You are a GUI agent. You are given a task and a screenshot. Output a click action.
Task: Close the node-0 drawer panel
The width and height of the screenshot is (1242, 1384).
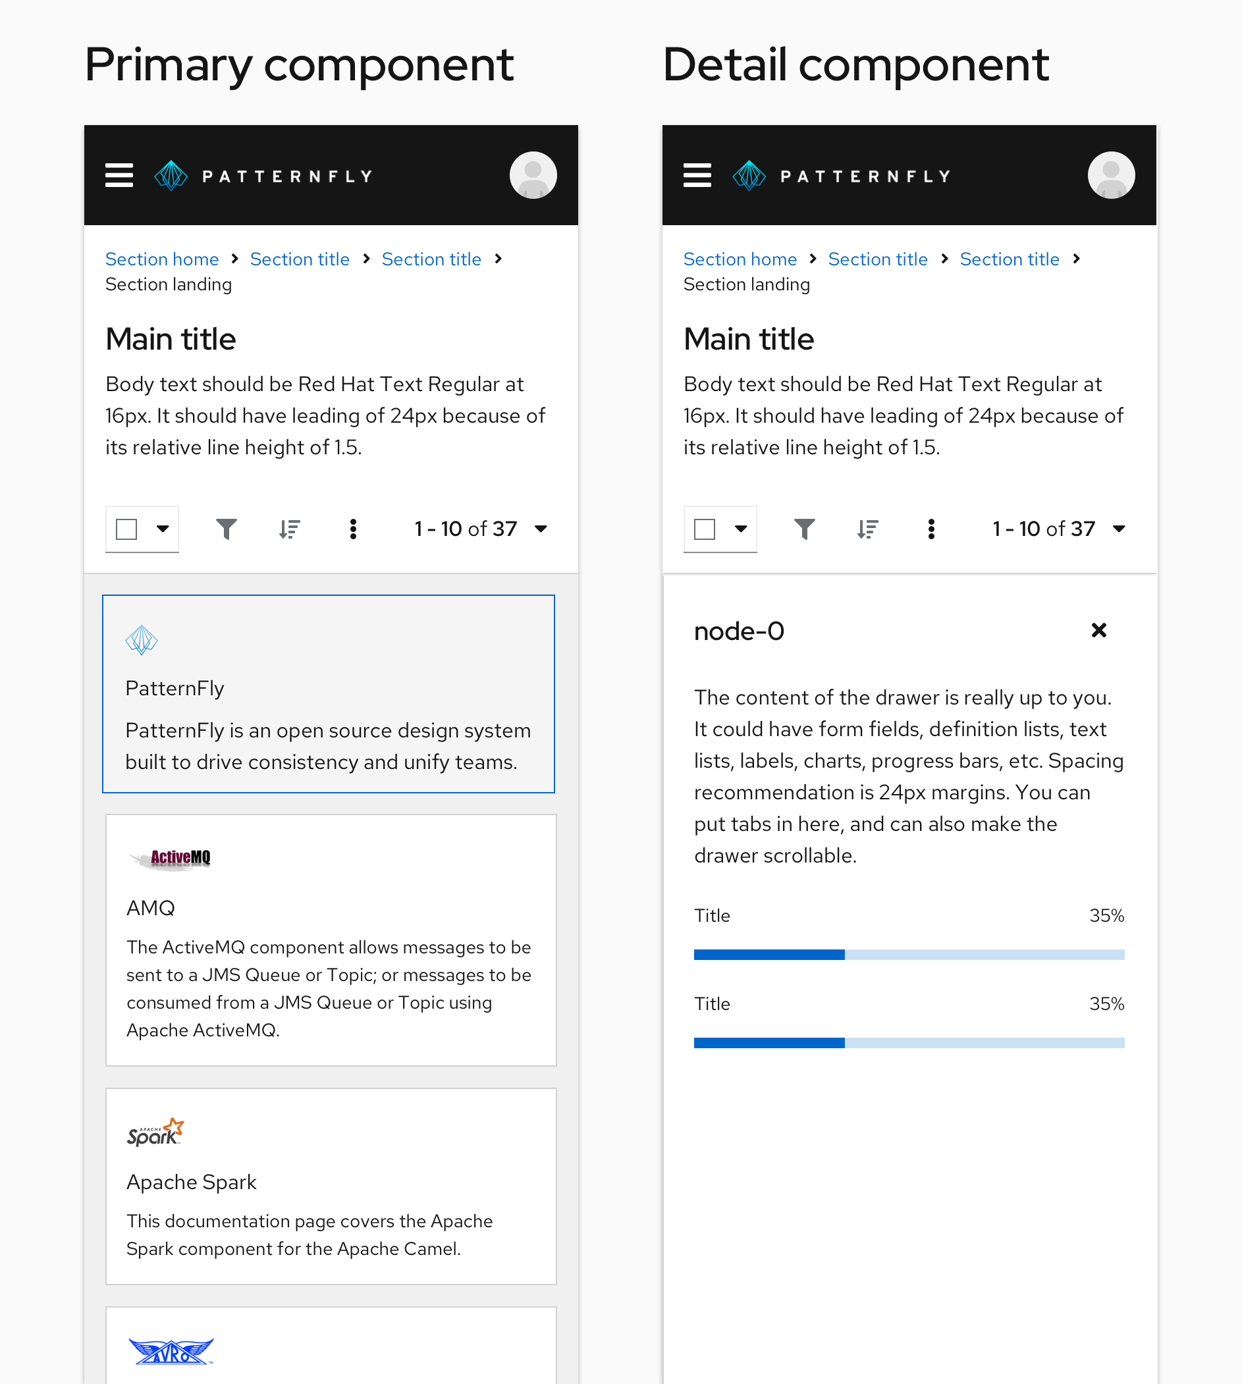pos(1098,630)
